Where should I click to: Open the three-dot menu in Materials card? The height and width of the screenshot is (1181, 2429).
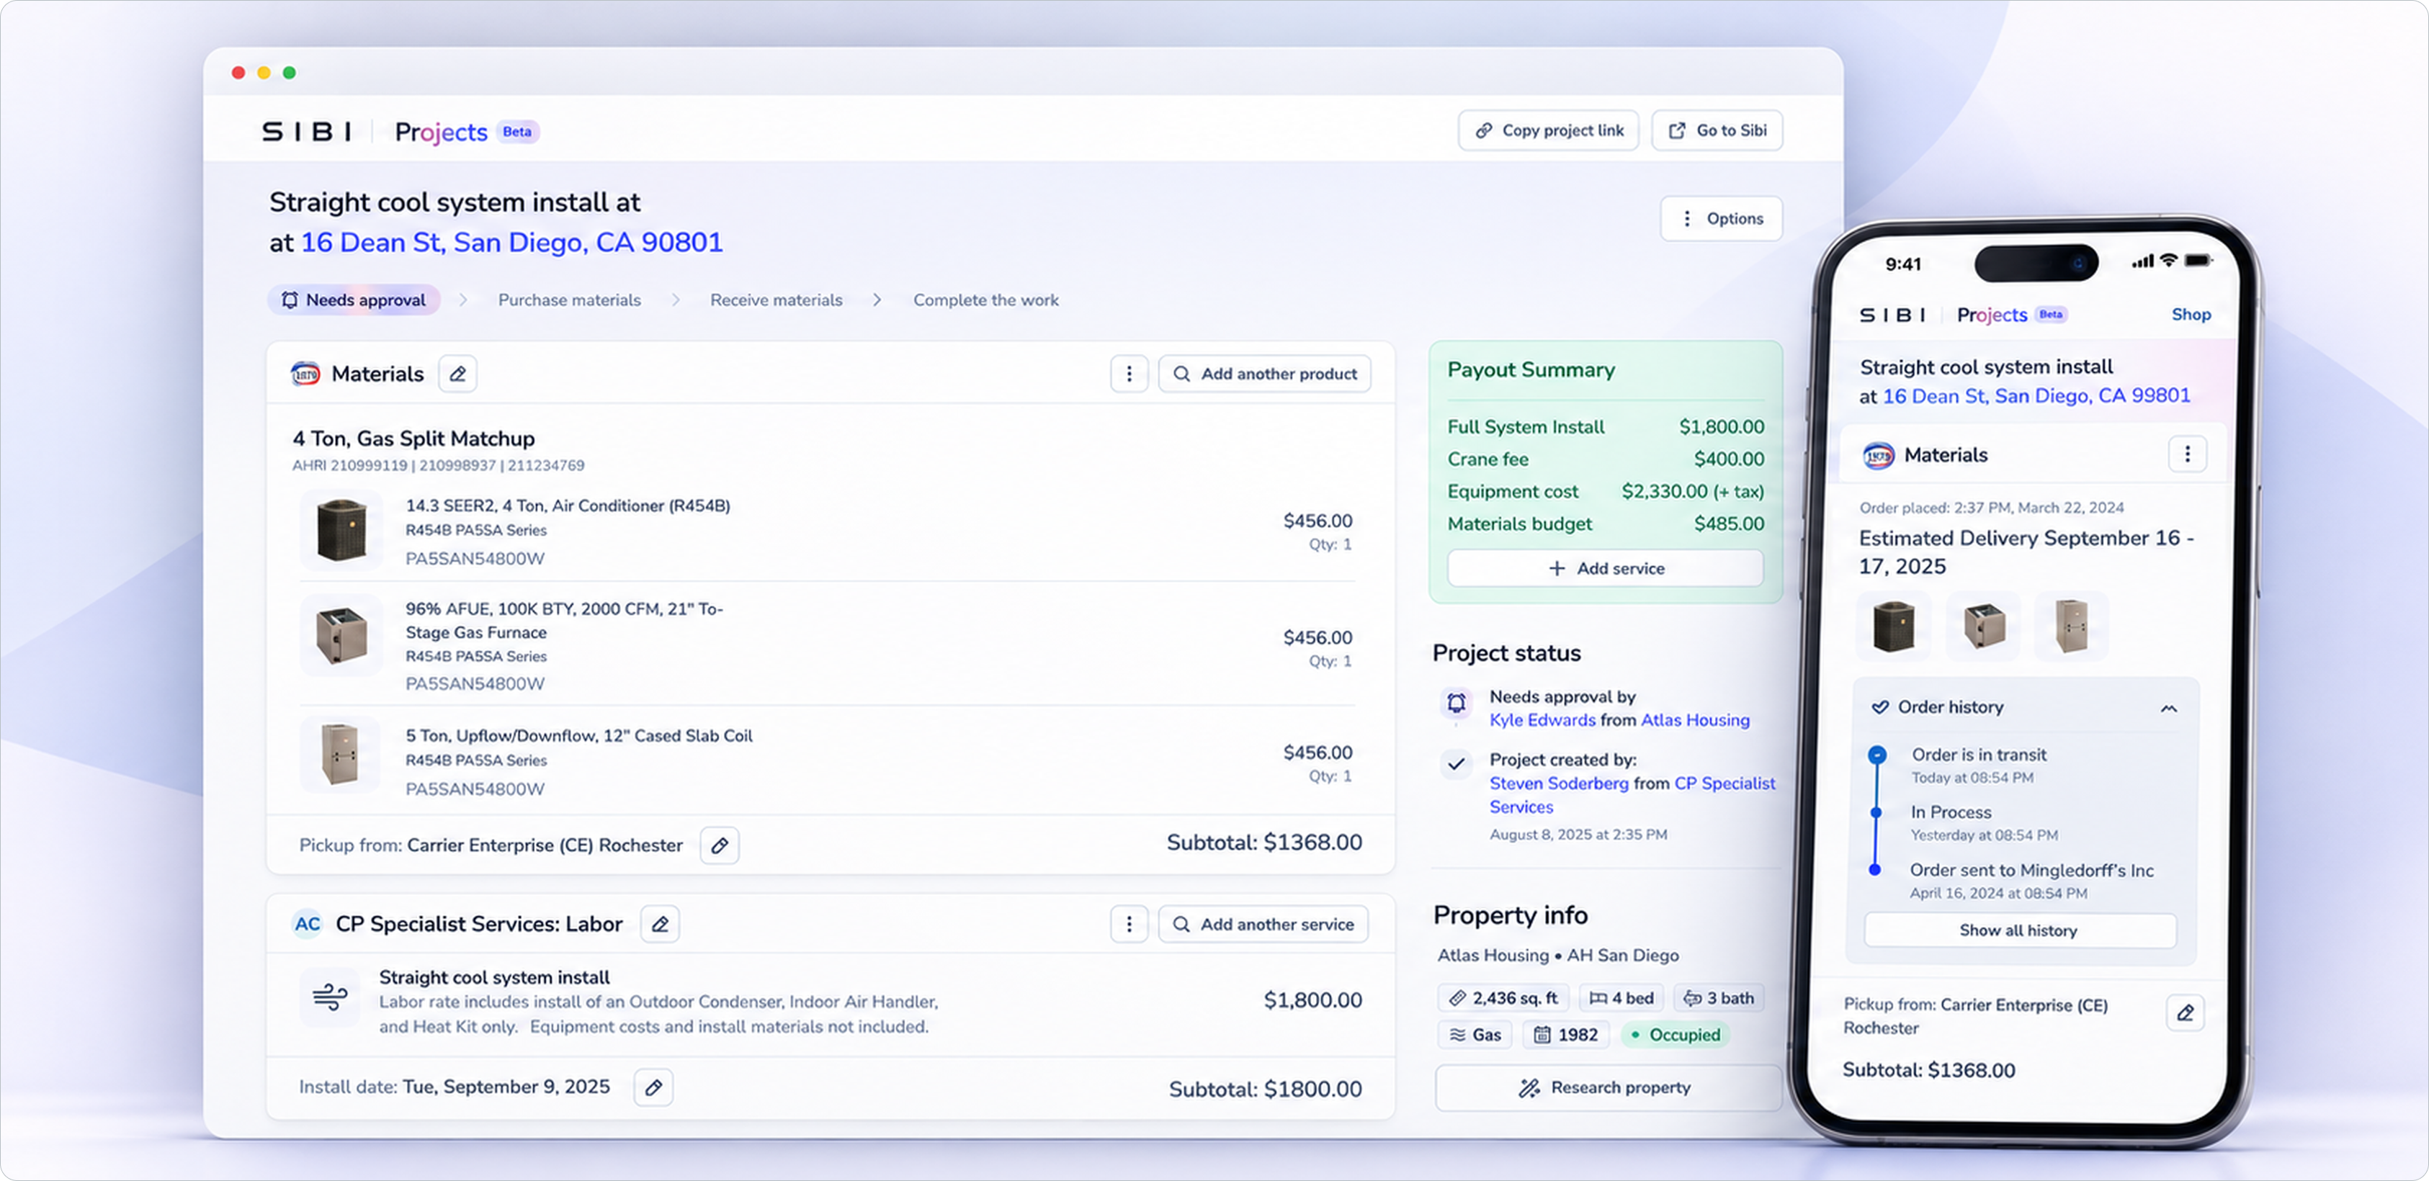(x=1129, y=374)
